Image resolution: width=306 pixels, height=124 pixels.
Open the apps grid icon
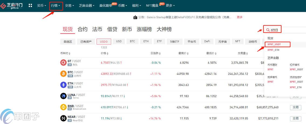tap(30, 5)
